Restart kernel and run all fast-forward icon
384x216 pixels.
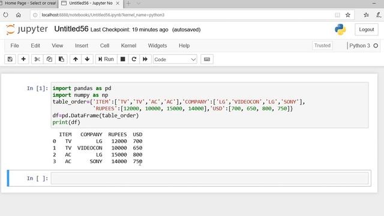pyautogui.click(x=145, y=59)
